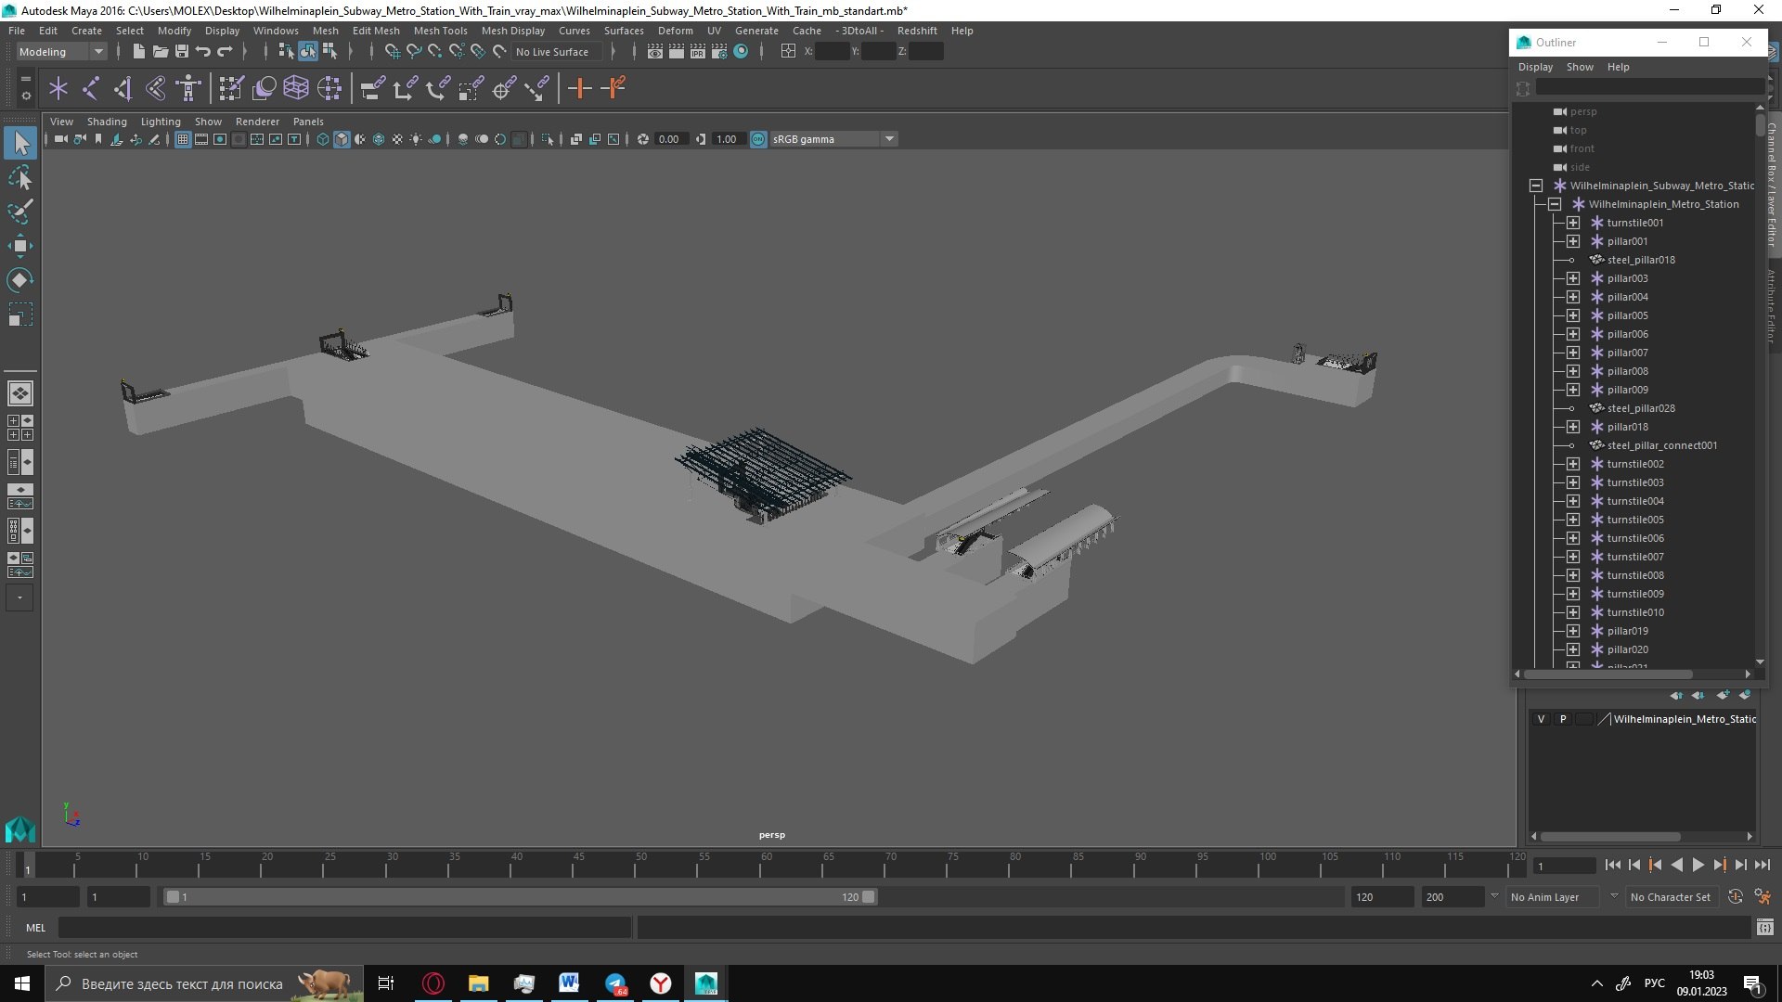Open Maya from the Windows taskbar
The width and height of the screenshot is (1782, 1002).
(705, 983)
